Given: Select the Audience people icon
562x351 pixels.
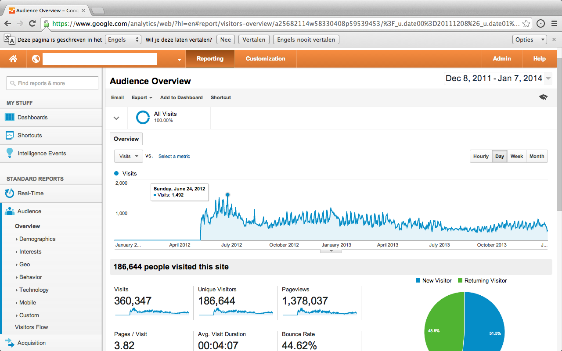Looking at the screenshot, I should pos(9,211).
